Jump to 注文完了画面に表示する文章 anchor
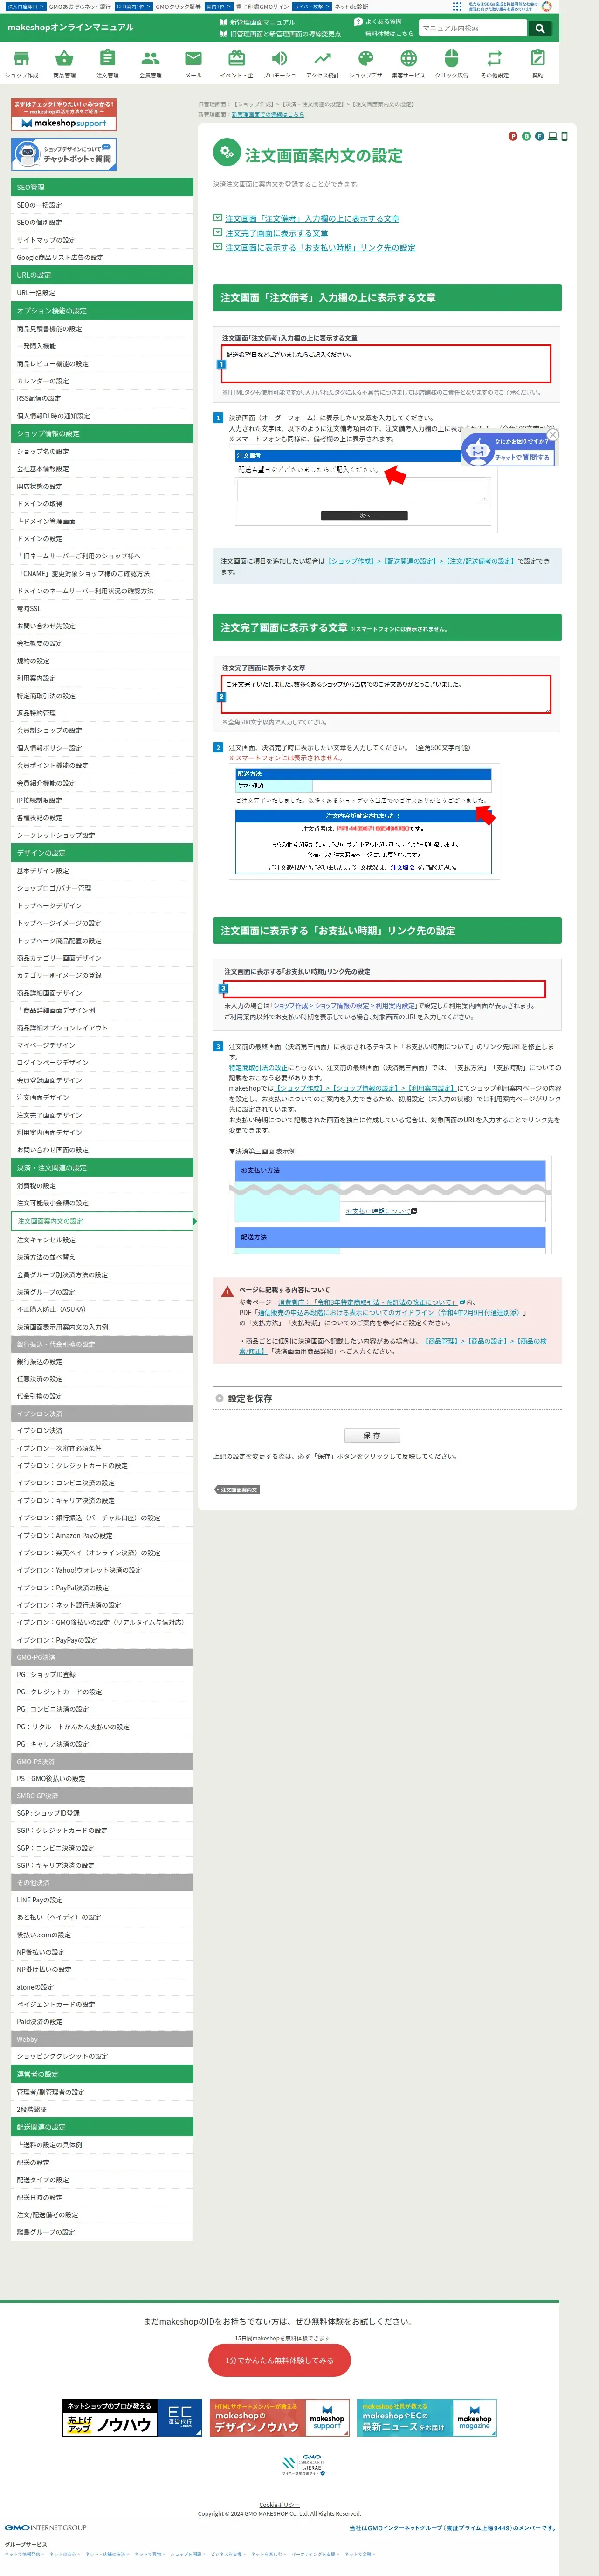This screenshot has width=599, height=2576. (x=276, y=233)
